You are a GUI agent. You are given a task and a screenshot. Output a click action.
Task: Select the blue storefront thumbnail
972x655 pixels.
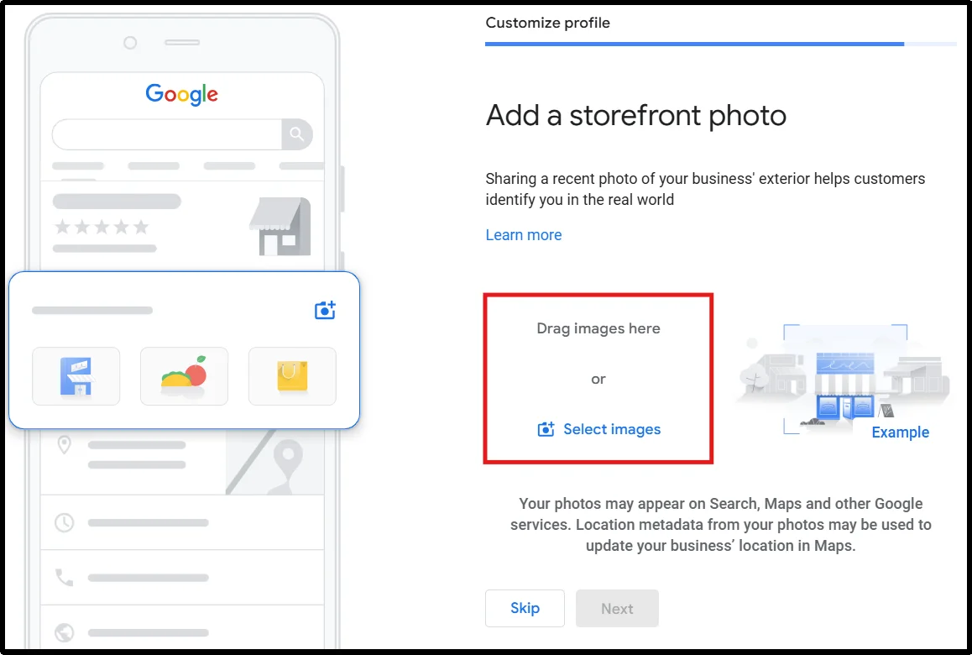point(76,376)
